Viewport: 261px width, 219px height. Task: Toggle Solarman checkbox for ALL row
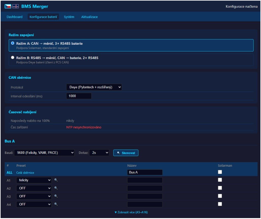(220, 172)
